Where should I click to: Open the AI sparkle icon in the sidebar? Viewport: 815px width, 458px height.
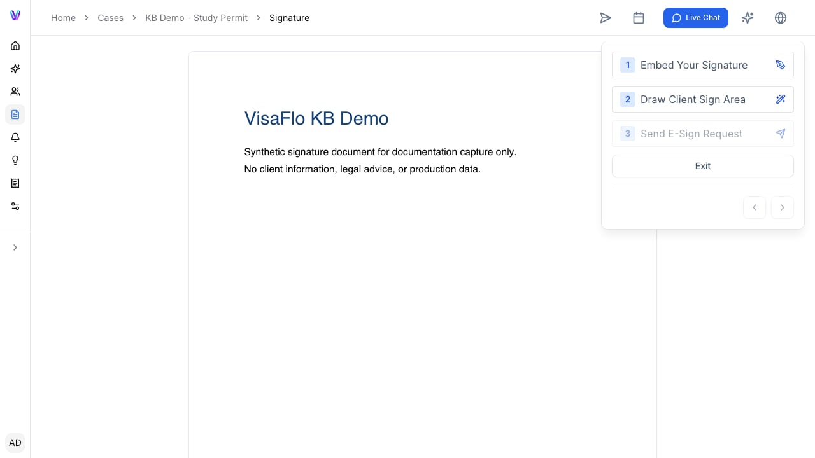15,69
